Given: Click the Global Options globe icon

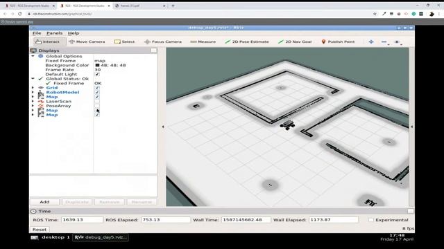Looking at the screenshot, I should pos(41,56).
